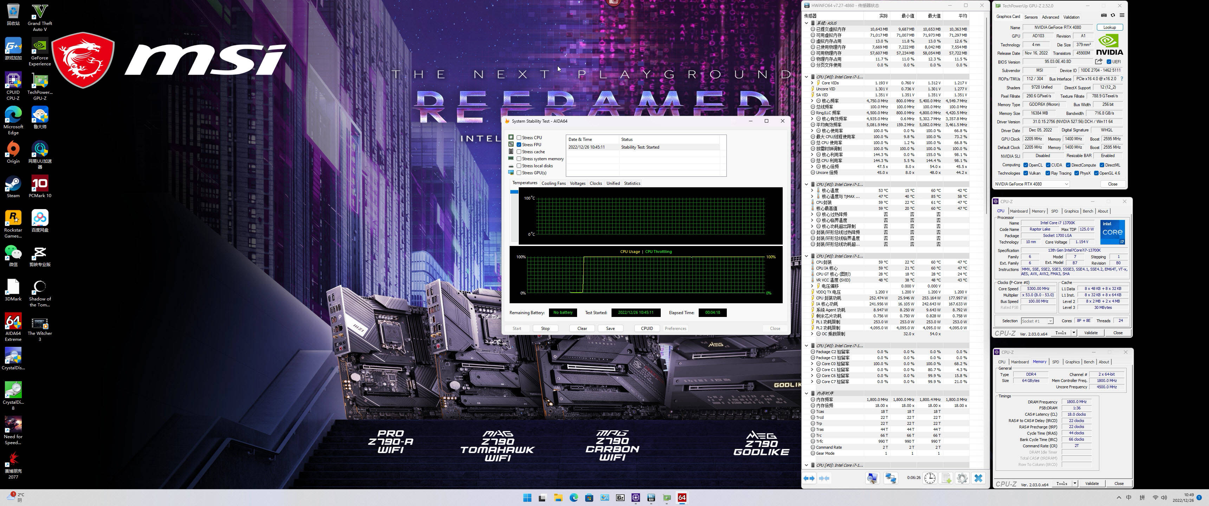Click Windows Start button in taskbar
1209x506 pixels.
click(527, 498)
